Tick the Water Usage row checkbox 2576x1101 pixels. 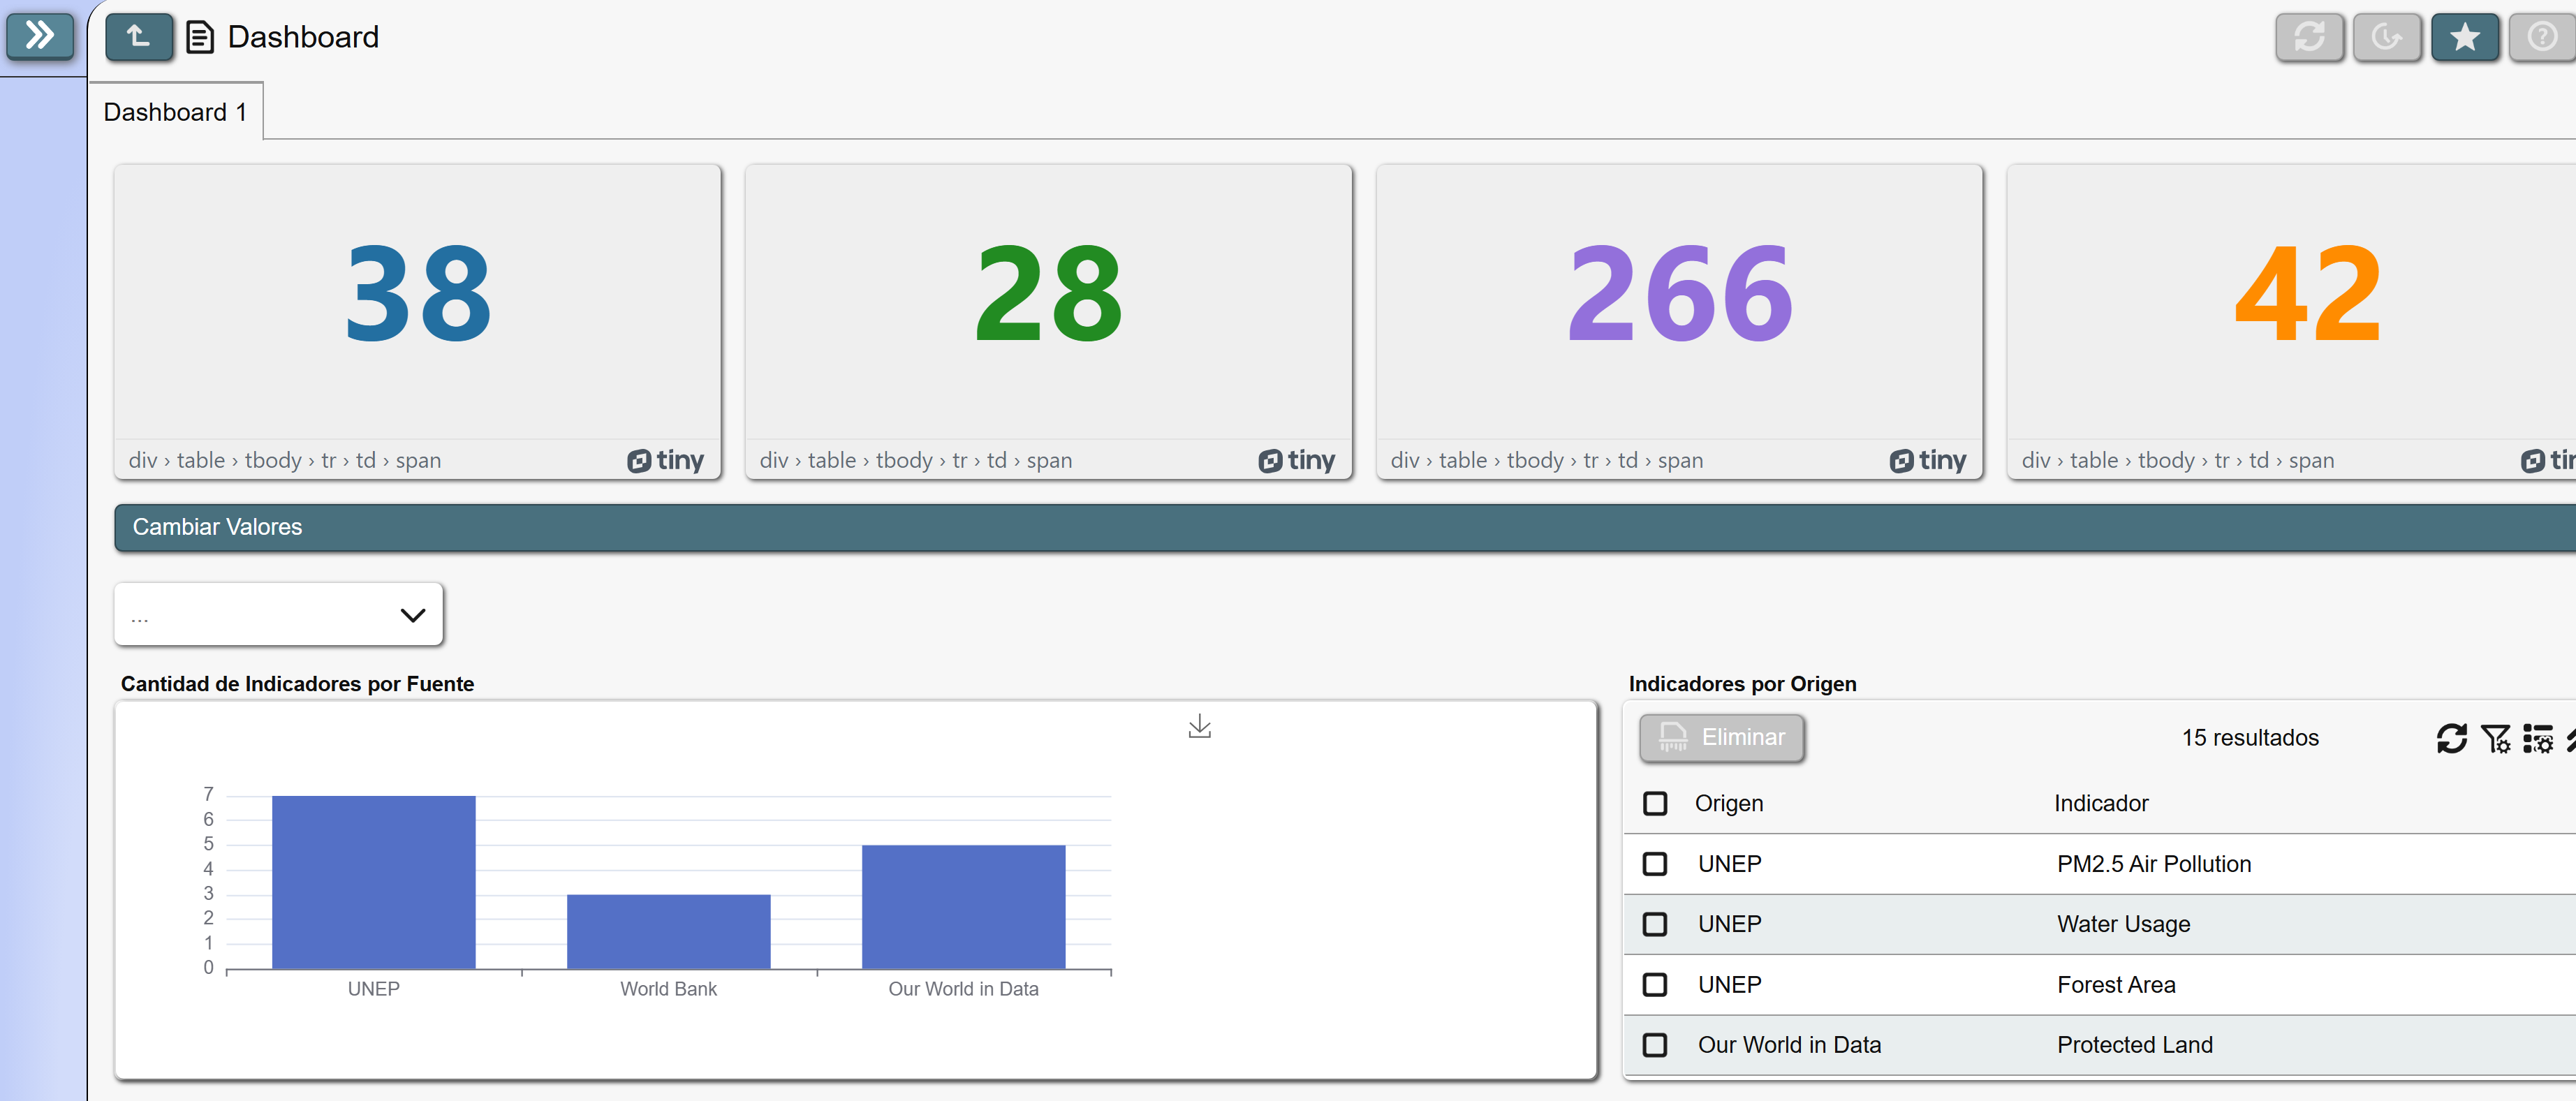(1655, 924)
